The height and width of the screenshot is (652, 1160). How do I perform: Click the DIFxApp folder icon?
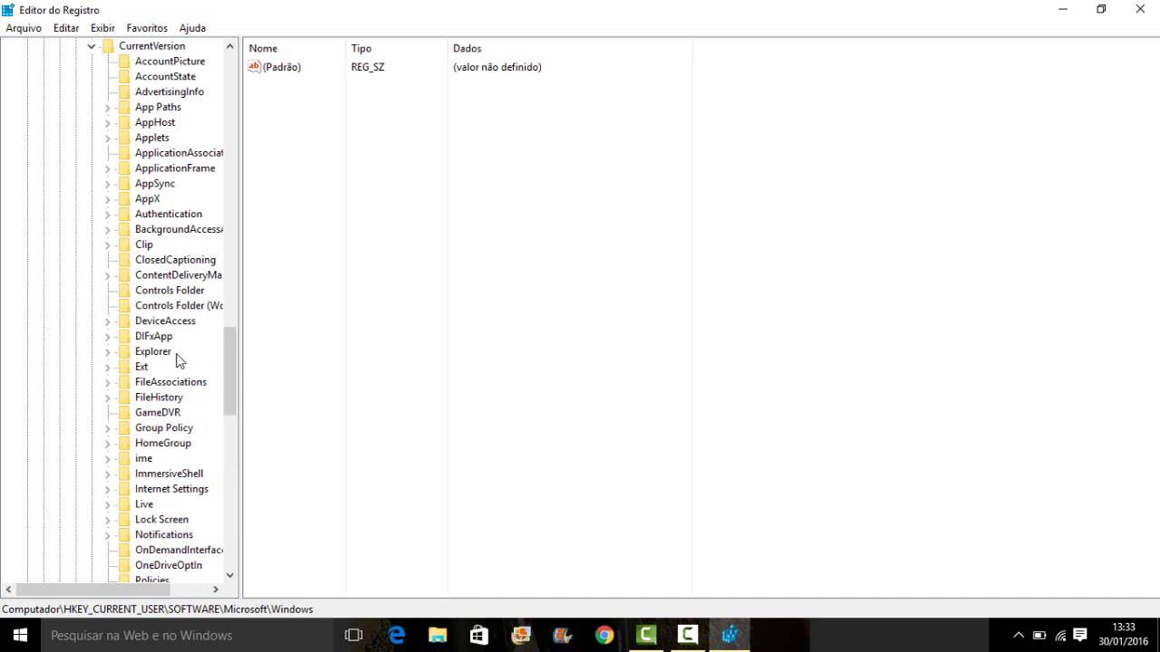click(x=124, y=336)
